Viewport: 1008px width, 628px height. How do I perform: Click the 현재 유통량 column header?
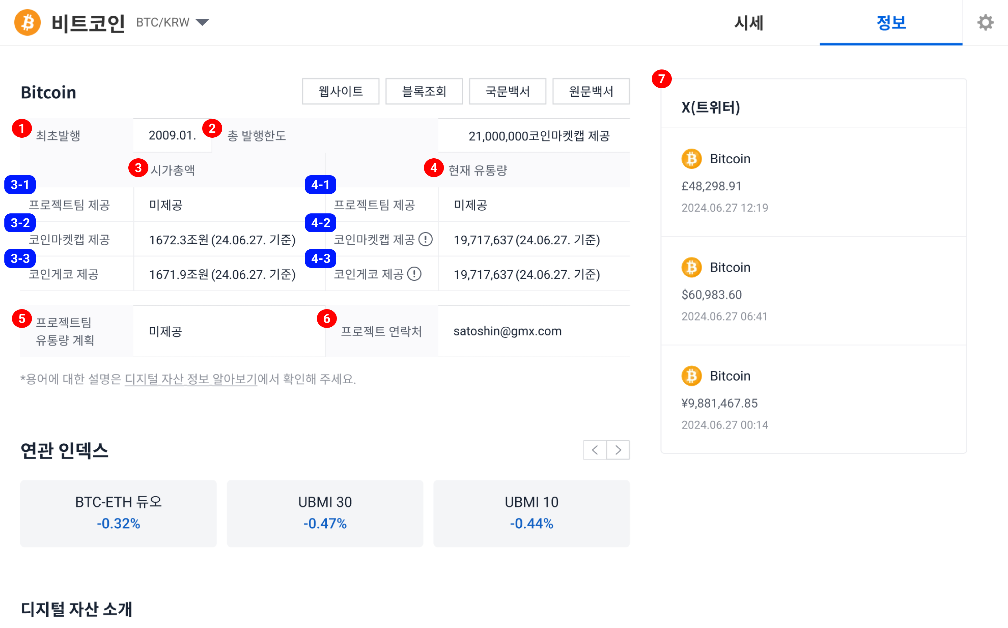(478, 170)
